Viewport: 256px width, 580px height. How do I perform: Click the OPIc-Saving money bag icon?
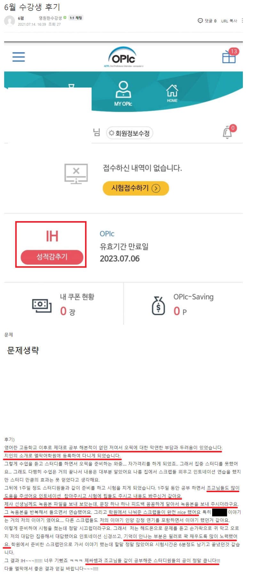pos(158,306)
